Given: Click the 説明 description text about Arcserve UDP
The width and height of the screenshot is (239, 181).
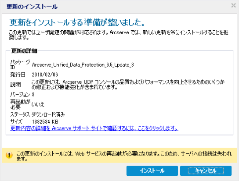Looking at the screenshot, I should pos(128,85).
